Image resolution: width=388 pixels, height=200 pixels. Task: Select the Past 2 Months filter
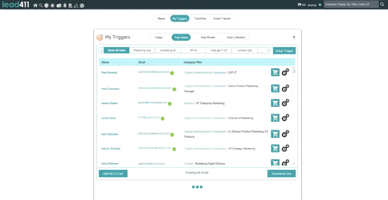[236, 37]
